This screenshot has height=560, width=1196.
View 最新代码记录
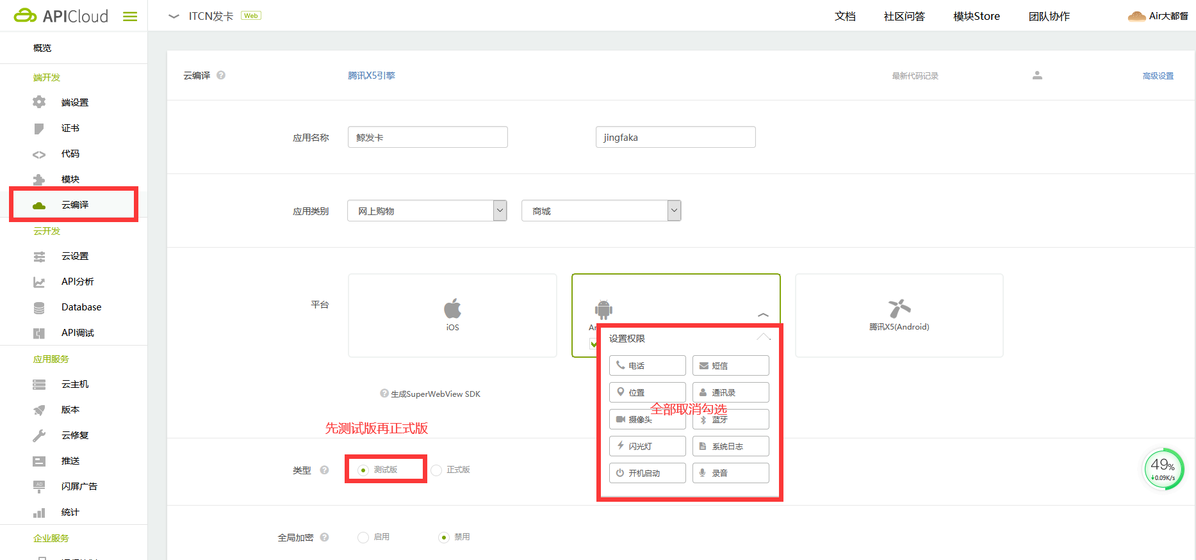point(915,76)
